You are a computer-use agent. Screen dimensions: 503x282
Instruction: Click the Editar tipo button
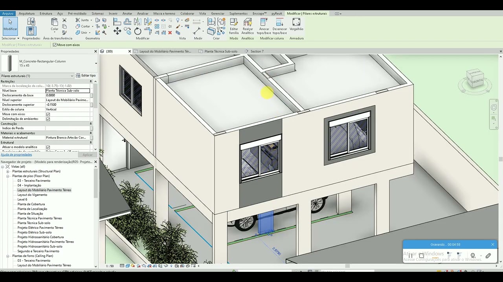[x=86, y=76]
